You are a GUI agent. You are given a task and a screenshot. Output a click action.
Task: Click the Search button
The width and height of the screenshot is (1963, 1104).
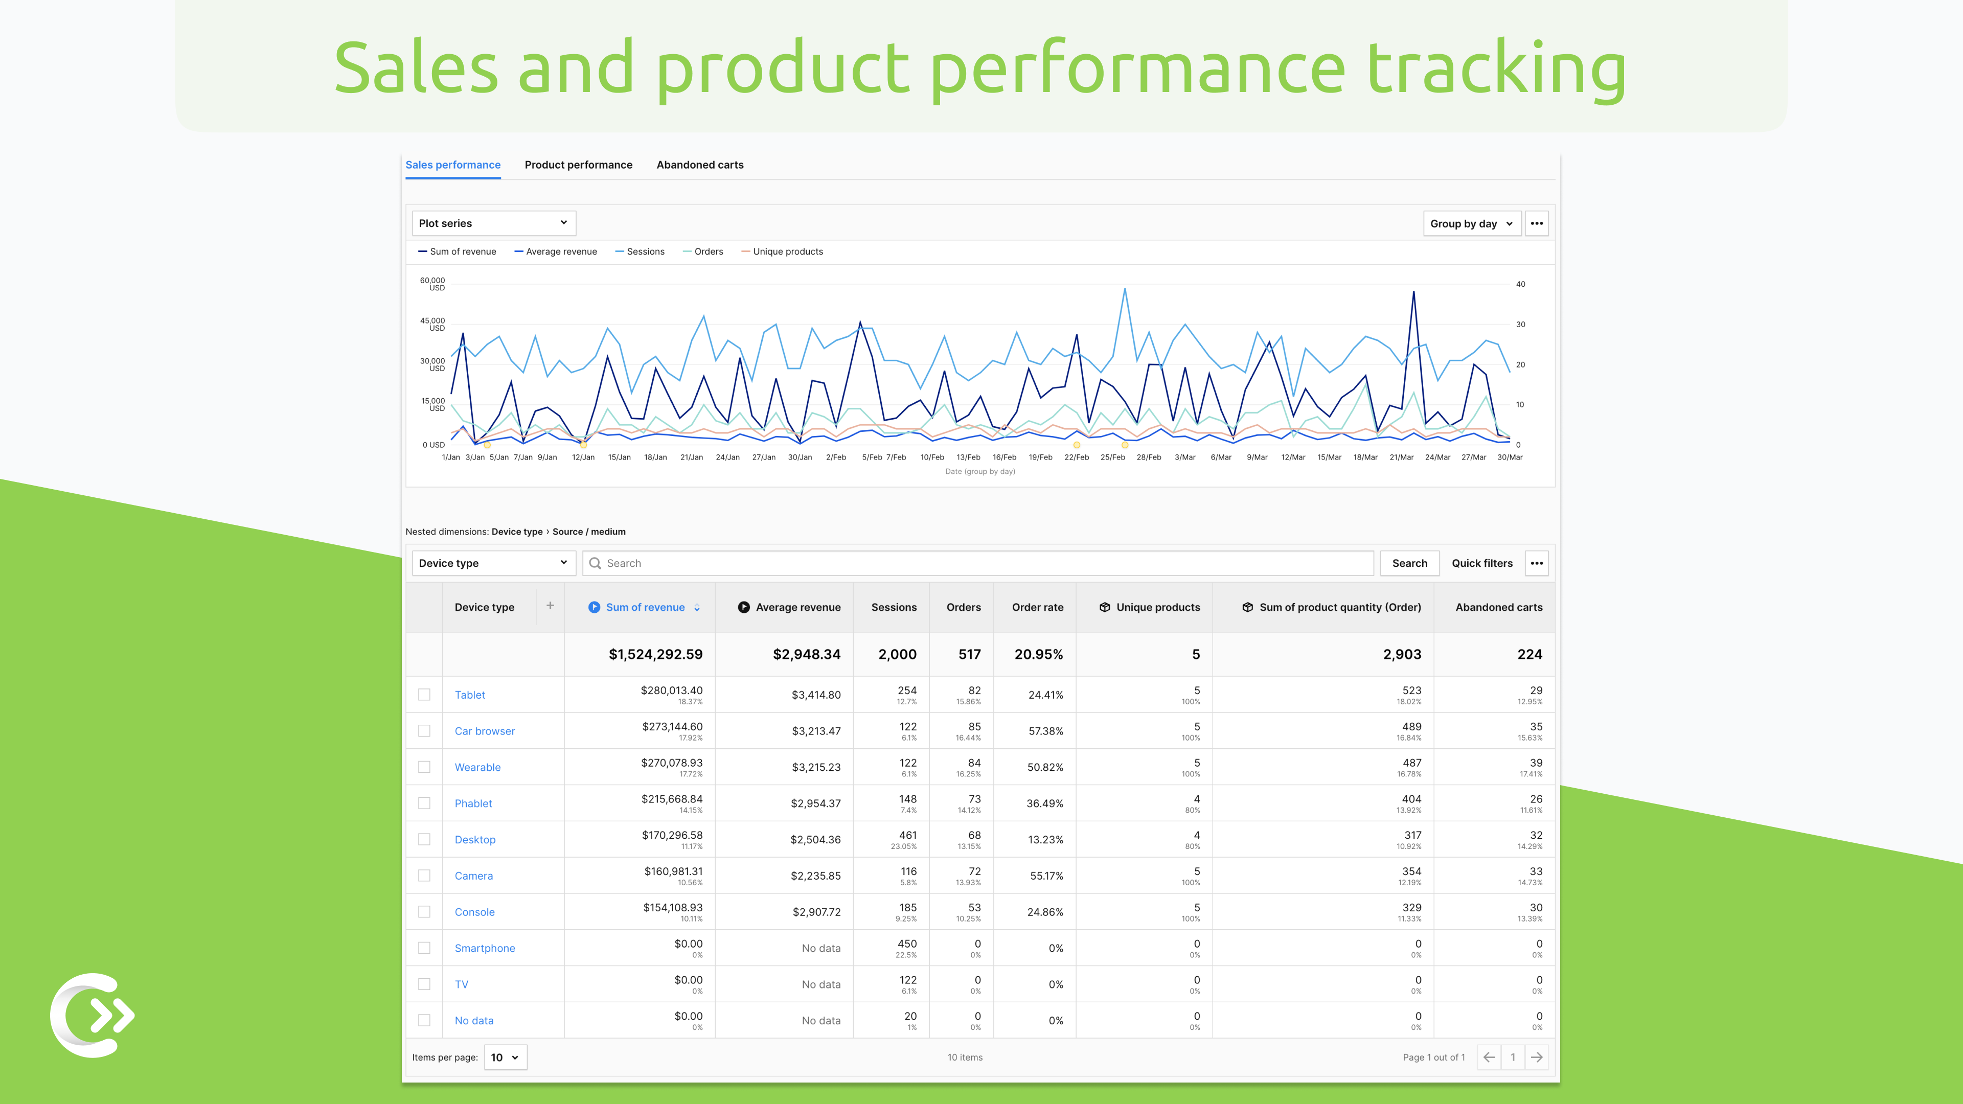pos(1409,563)
